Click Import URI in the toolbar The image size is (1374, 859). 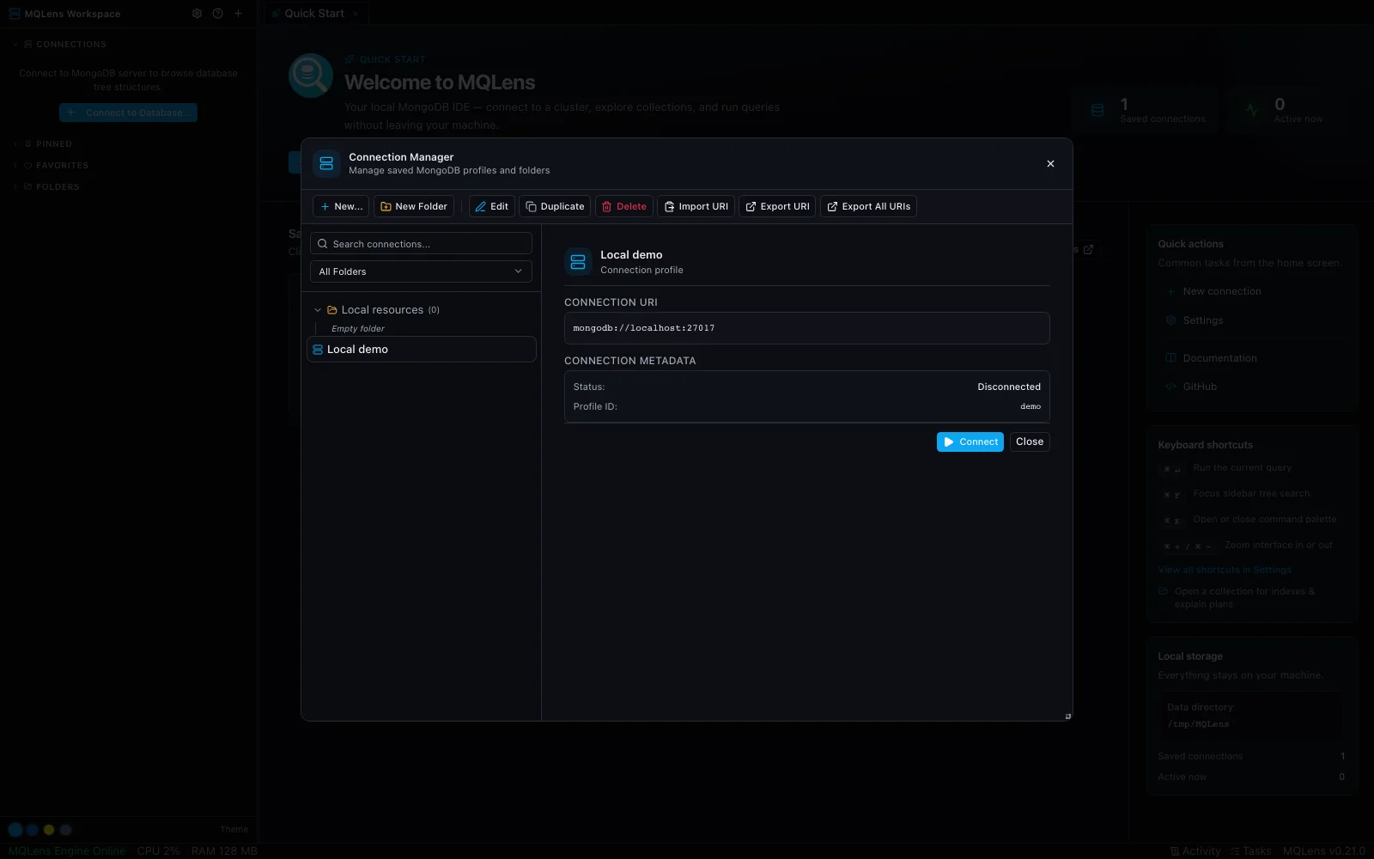pos(696,206)
